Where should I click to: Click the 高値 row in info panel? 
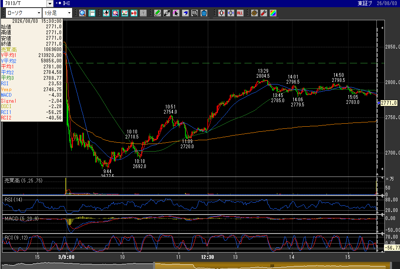pos(31,33)
